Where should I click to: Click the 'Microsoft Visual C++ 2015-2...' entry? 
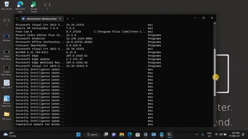tap(40, 66)
